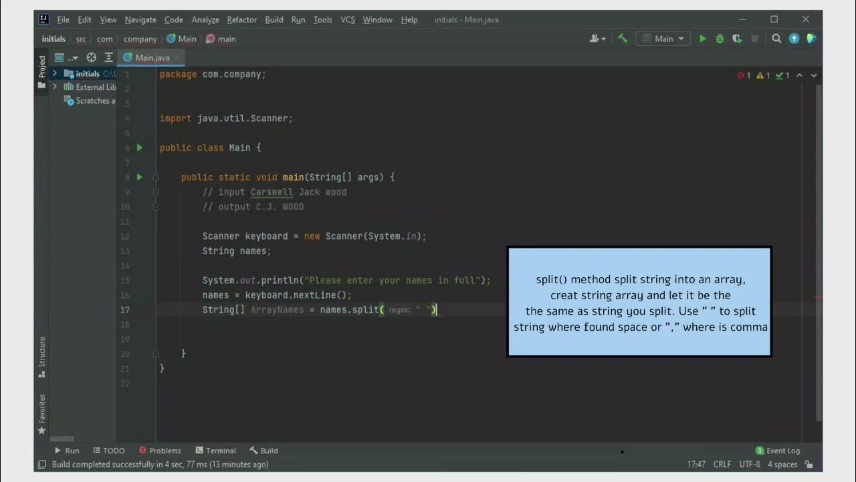Open the Main run configuration dropdown
This screenshot has width=856, height=482.
[662, 39]
